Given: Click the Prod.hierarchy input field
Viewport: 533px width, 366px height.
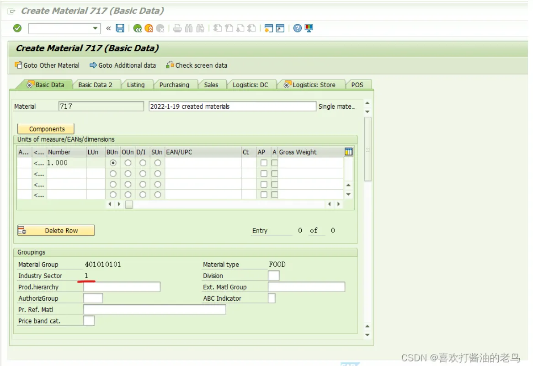Looking at the screenshot, I should click(122, 287).
